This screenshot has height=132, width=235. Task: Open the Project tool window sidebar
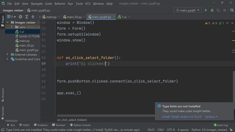coord(3,21)
